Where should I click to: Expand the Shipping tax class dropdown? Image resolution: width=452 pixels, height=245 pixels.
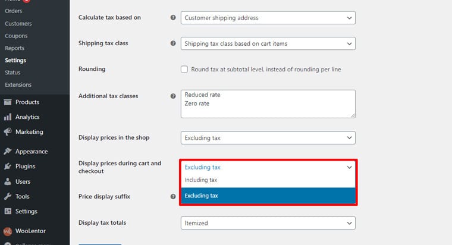(x=268, y=43)
